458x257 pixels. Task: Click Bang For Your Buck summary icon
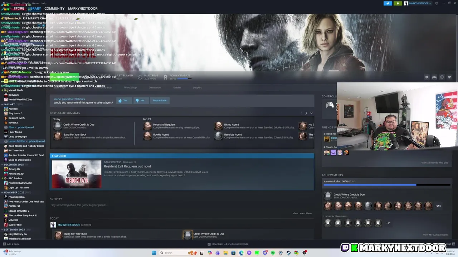coord(58,136)
